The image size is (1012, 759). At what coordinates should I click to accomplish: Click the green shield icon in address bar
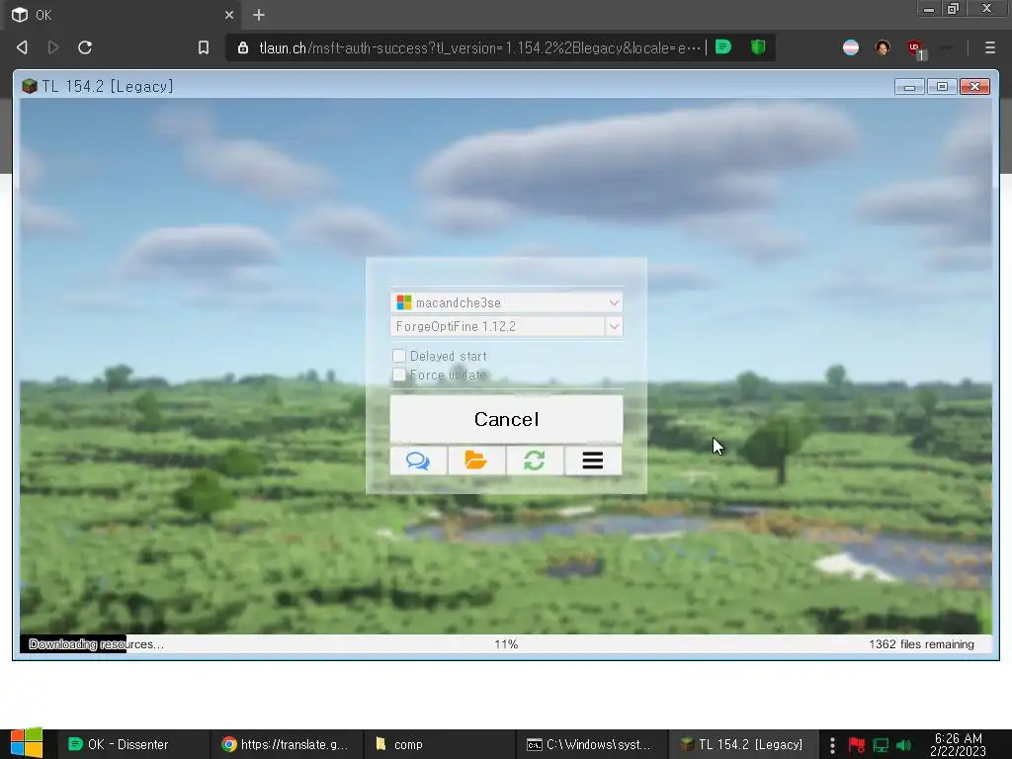[x=758, y=47]
